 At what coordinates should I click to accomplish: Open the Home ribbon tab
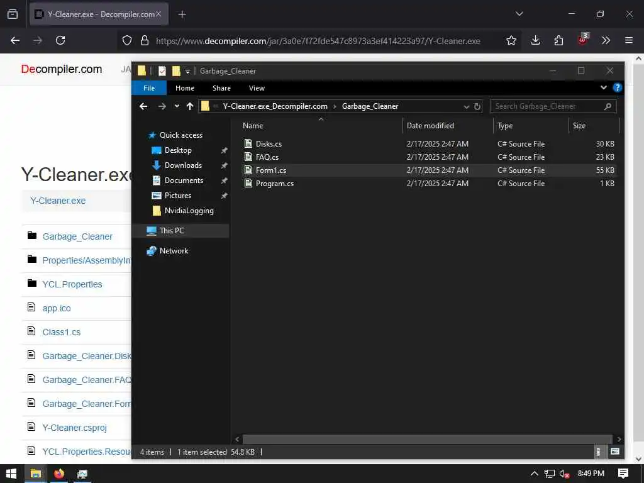coord(185,88)
